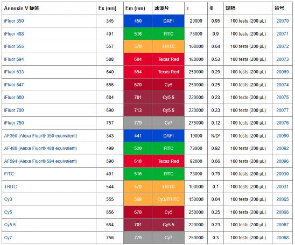Click the excitation value 345
The height and width of the screenshot is (245, 295).
click(x=110, y=21)
